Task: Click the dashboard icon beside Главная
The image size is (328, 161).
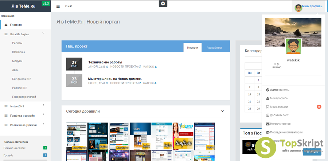Action: tap(6, 25)
